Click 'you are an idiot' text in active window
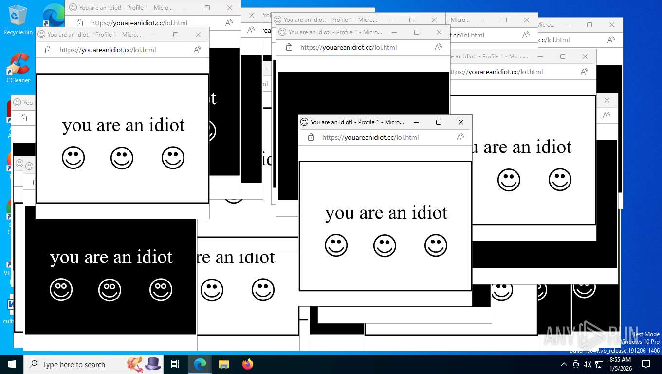662x374 pixels. point(386,213)
